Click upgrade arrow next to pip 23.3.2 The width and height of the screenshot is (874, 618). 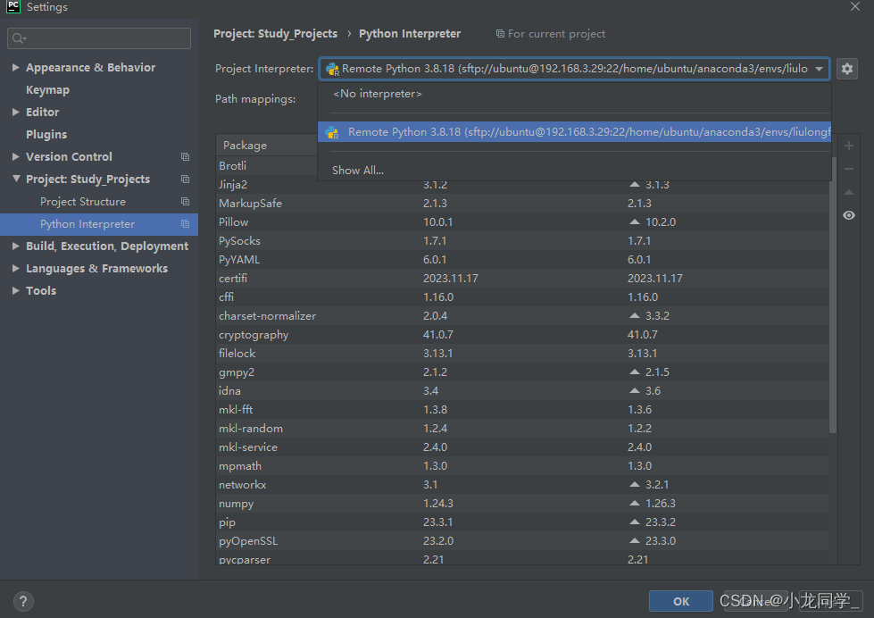click(x=635, y=522)
